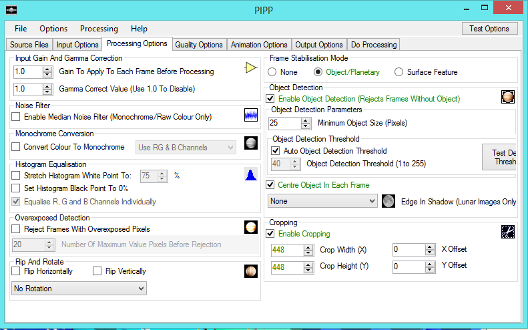Toggle Stretch Histogram White Point checkbox
This screenshot has height=330, width=528.
(x=16, y=175)
